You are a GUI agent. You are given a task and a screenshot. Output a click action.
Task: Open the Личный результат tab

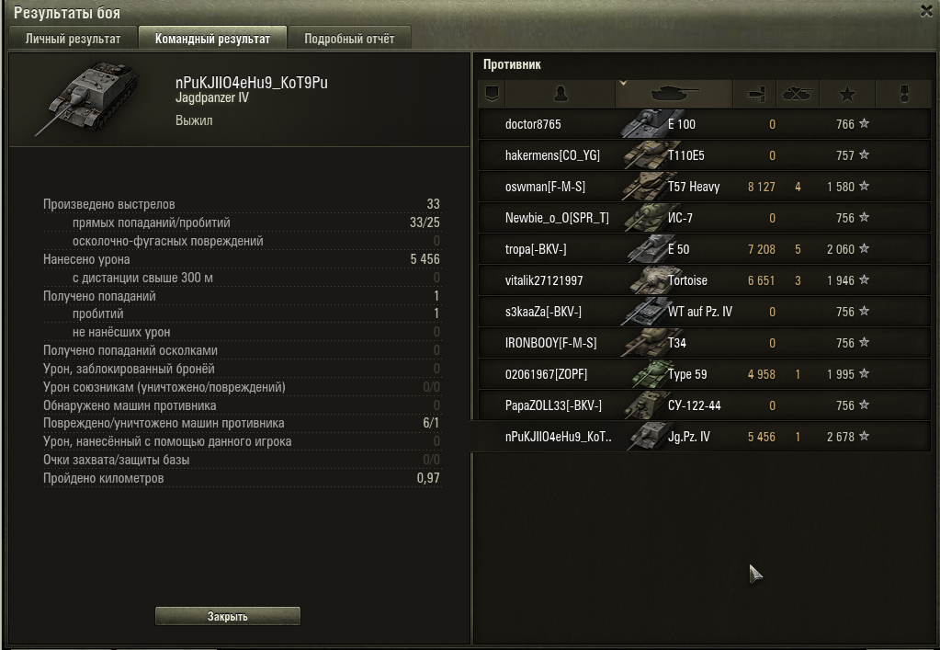(74, 39)
